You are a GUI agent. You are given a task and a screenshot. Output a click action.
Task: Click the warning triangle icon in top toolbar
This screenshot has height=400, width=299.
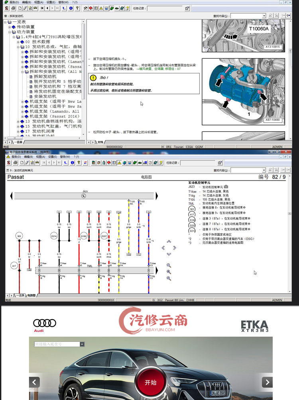click(101, 8)
